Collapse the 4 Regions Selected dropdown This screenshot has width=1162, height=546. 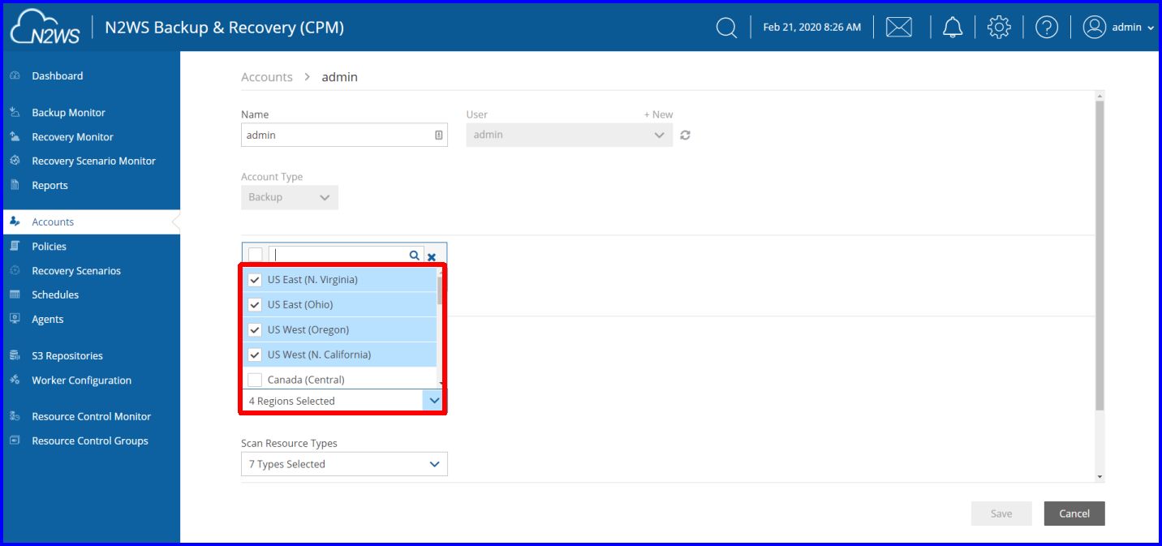pos(434,401)
